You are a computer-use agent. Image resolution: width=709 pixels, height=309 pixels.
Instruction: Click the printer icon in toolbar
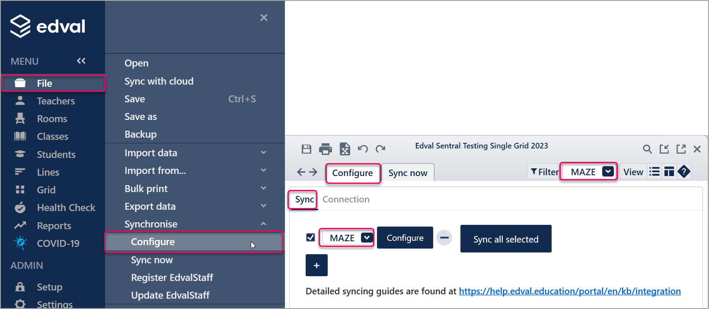(x=325, y=149)
